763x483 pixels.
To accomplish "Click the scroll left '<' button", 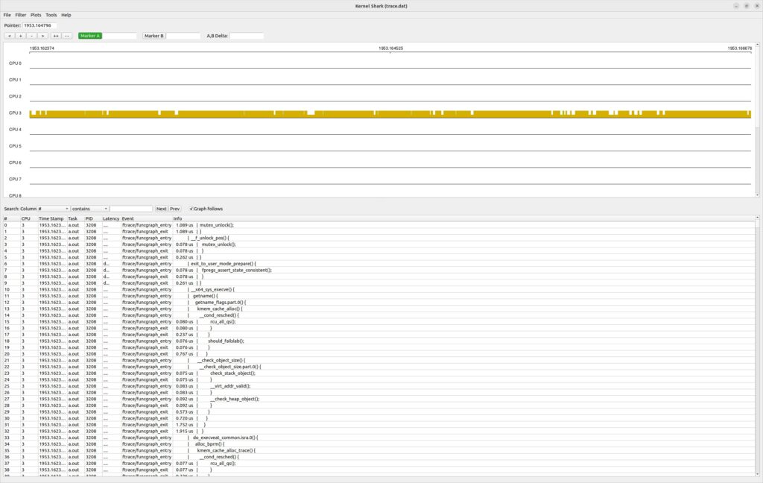I will (x=10, y=36).
